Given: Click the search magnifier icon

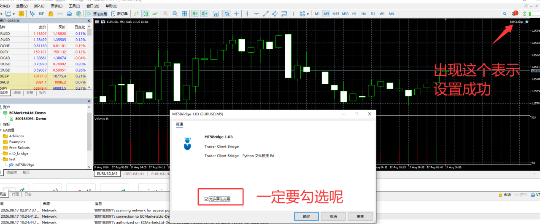Looking at the screenshot, I should pos(505,14).
